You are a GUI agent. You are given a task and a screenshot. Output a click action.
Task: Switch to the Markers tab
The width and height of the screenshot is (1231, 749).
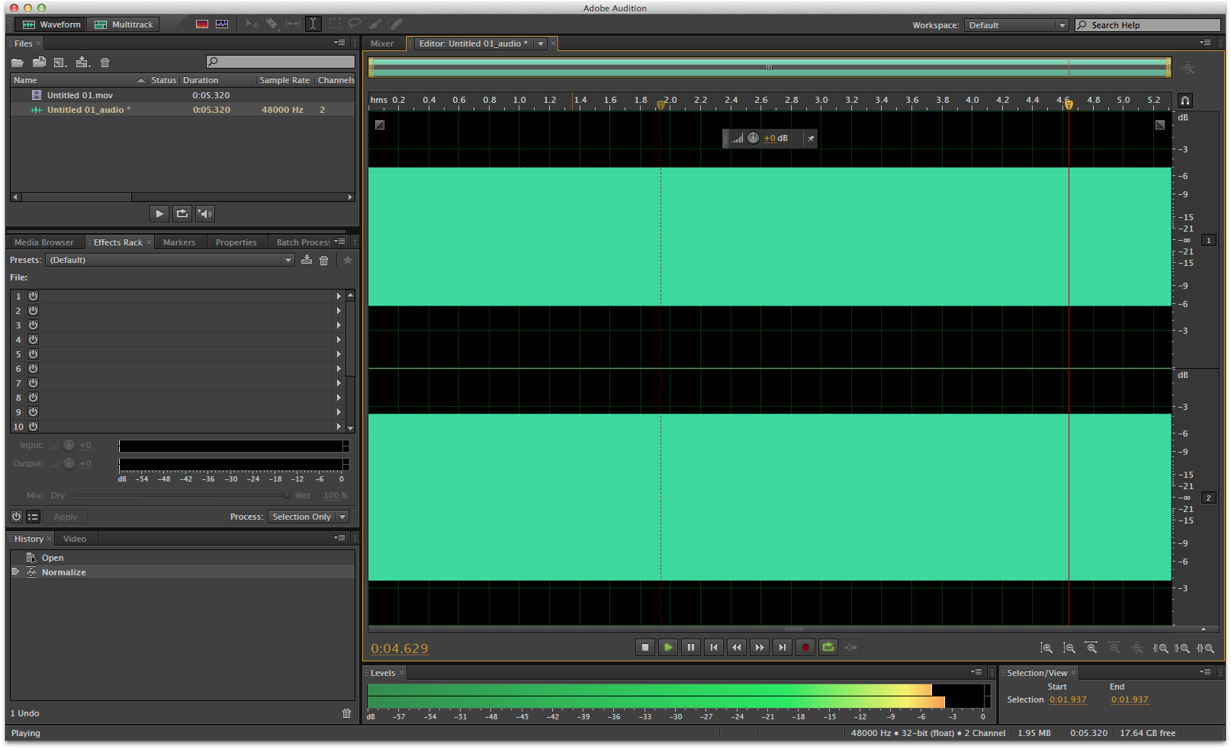pyautogui.click(x=179, y=242)
